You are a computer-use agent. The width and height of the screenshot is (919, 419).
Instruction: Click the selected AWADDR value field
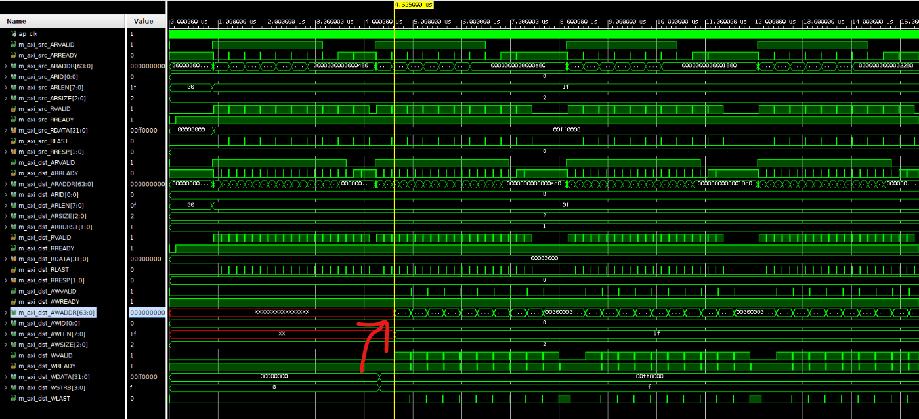[146, 313]
